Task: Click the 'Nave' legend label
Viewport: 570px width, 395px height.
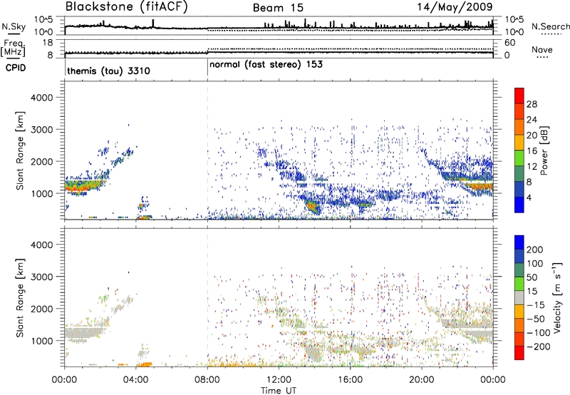Action: [x=542, y=49]
